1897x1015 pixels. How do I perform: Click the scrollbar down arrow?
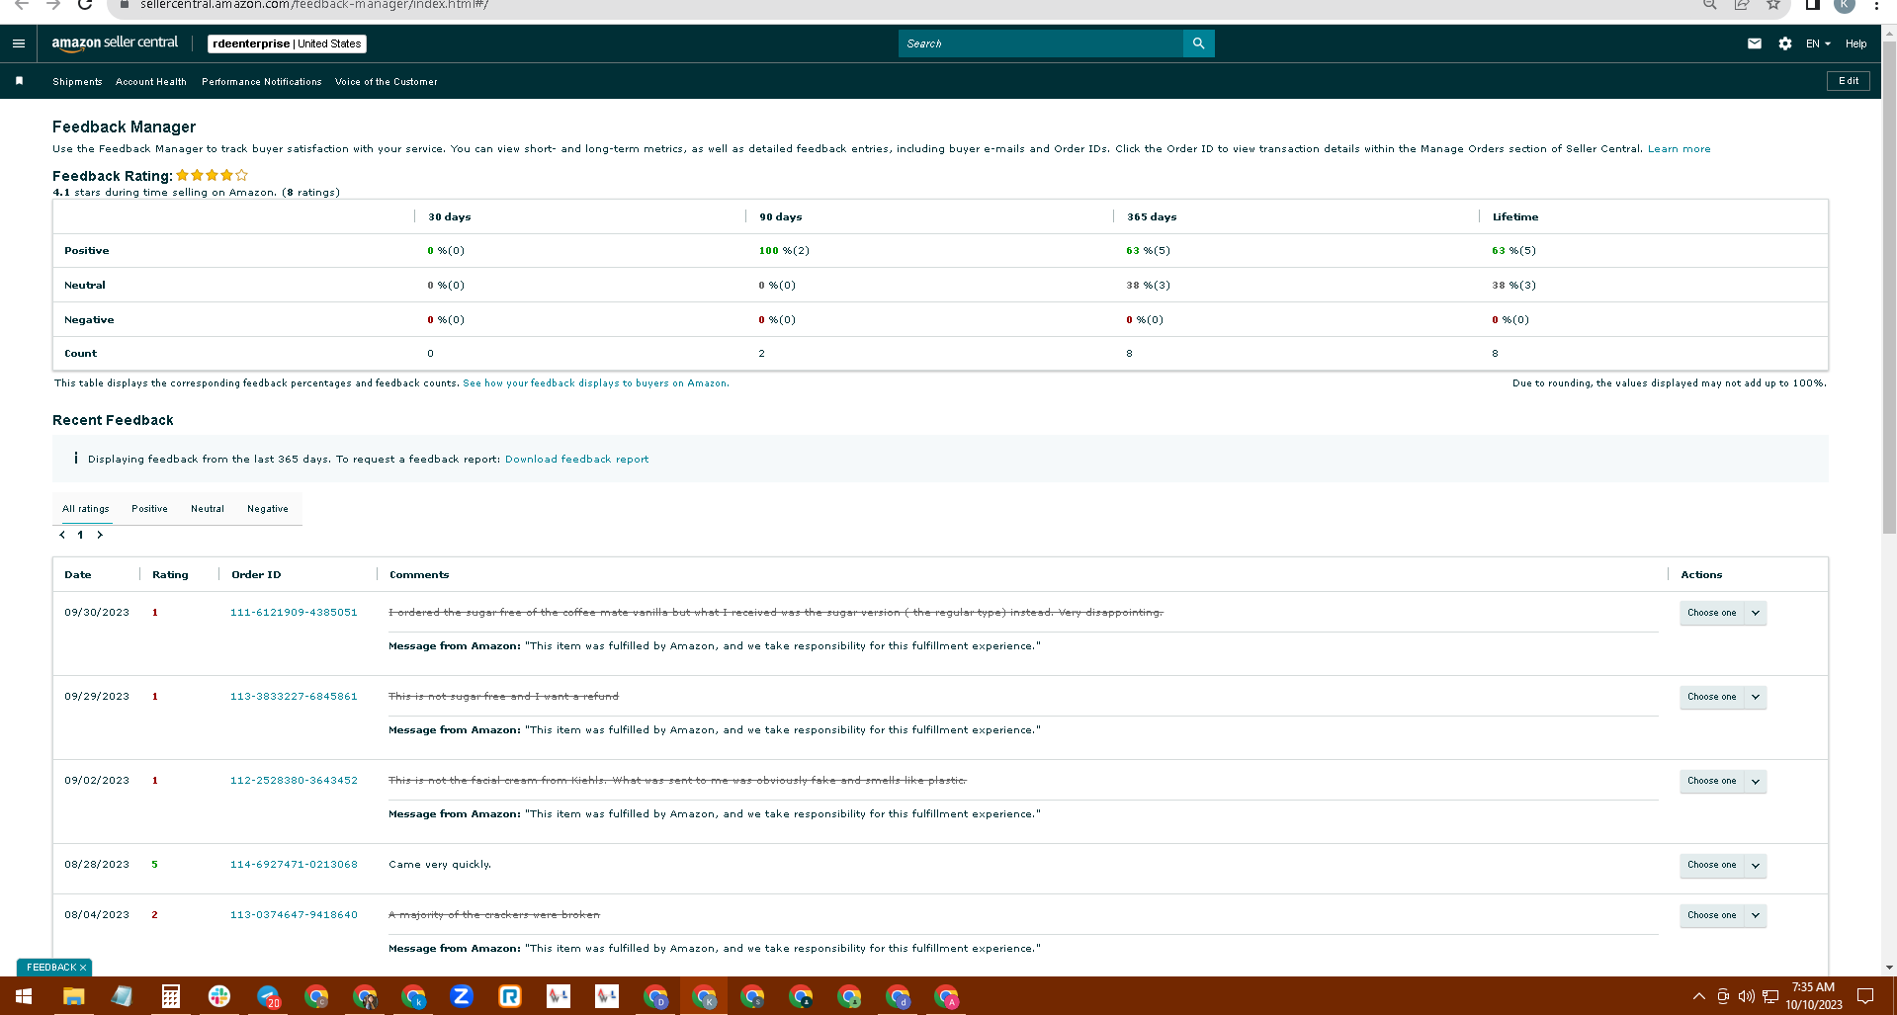1889,968
